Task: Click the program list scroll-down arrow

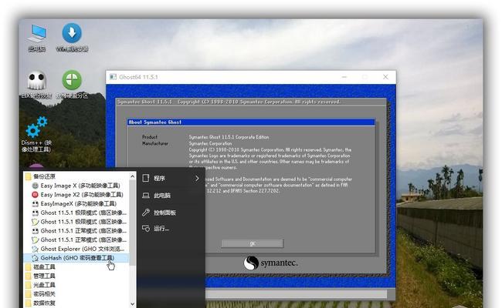Action: [133, 304]
